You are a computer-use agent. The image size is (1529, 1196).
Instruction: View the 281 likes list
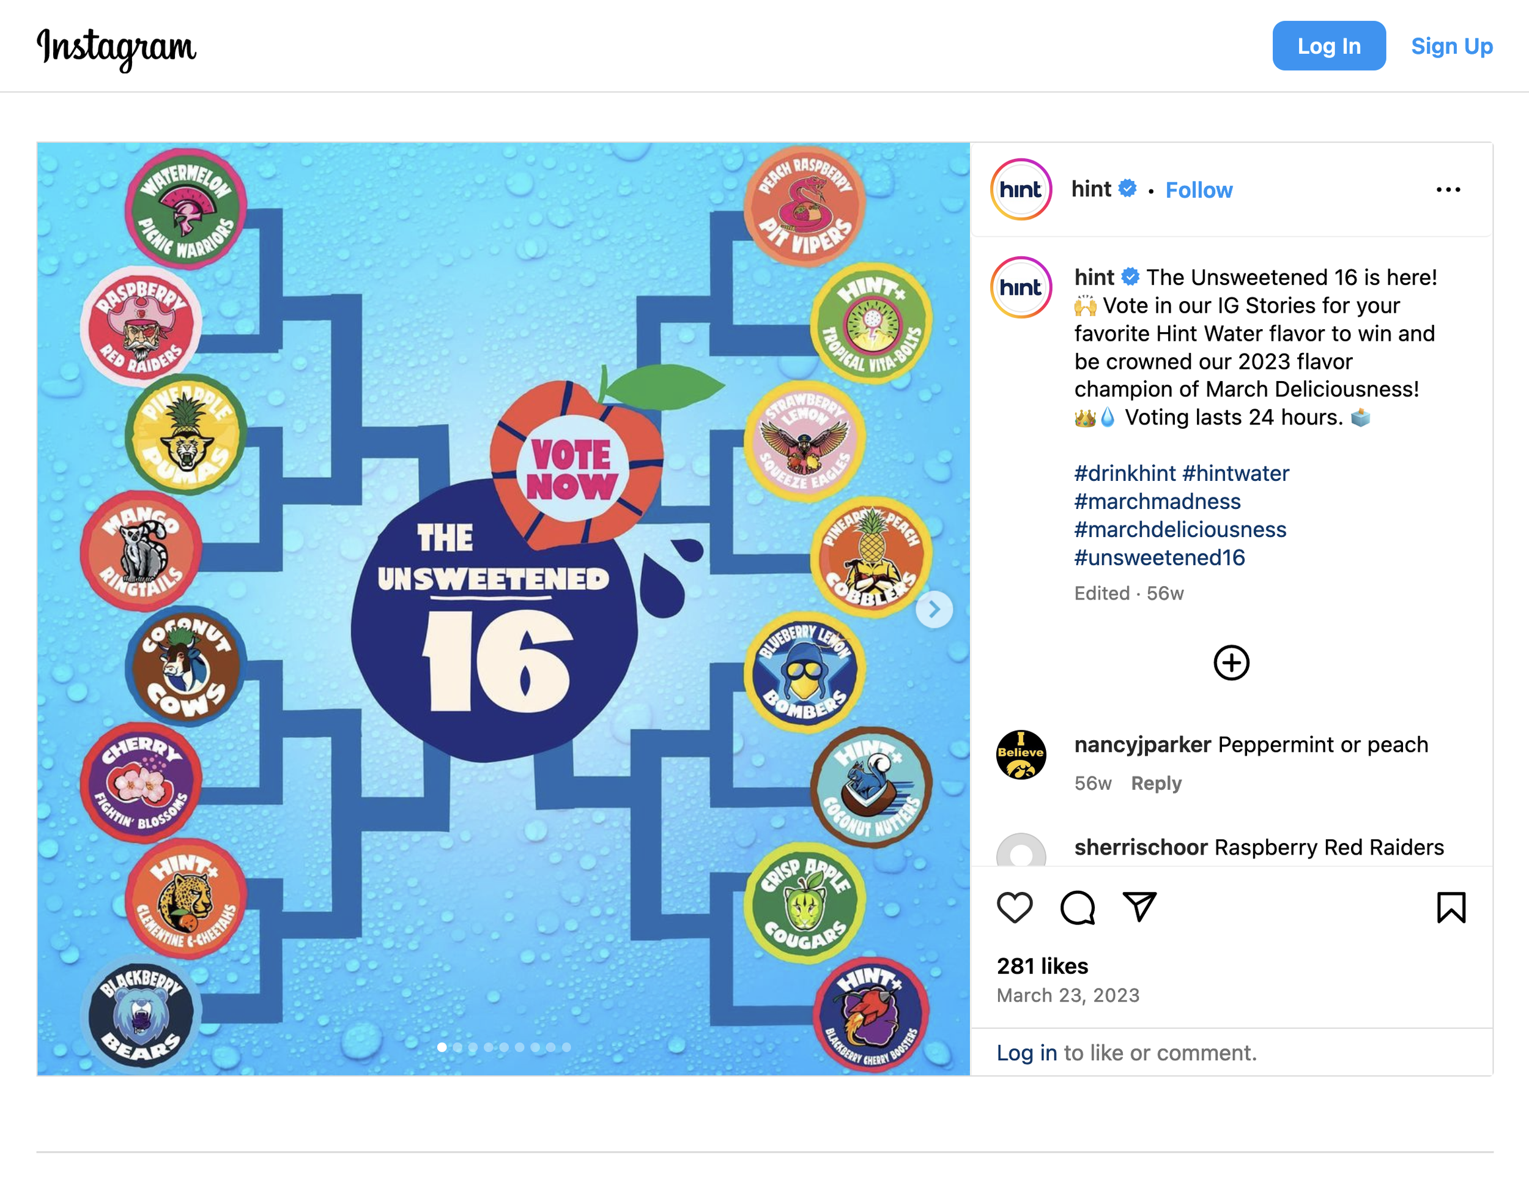click(x=1042, y=965)
